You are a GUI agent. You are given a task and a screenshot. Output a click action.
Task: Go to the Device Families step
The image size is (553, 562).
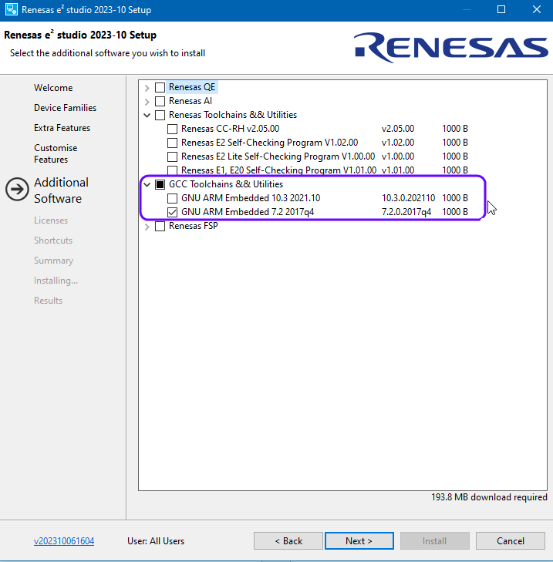coord(65,108)
